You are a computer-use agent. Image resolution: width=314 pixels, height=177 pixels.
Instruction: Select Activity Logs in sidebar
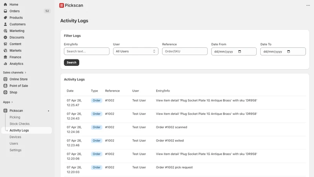click(19, 131)
